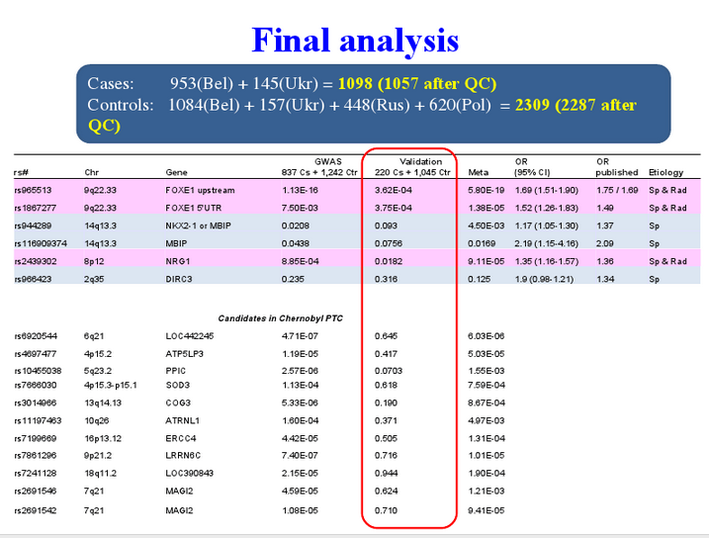Click the 'OR published' column header

point(617,167)
